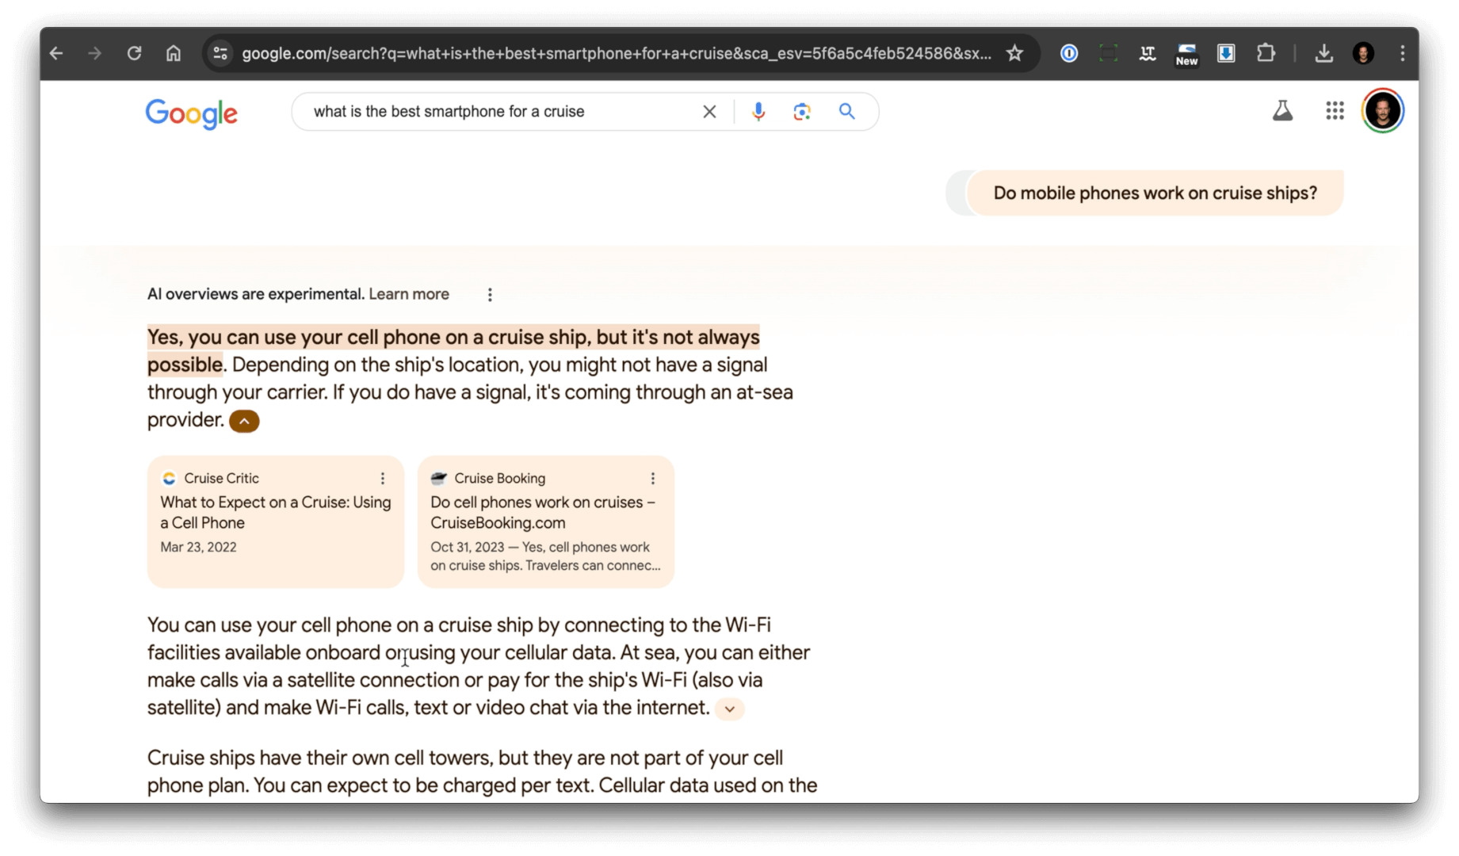Click the Google logo
The image size is (1459, 856).
[x=191, y=113]
